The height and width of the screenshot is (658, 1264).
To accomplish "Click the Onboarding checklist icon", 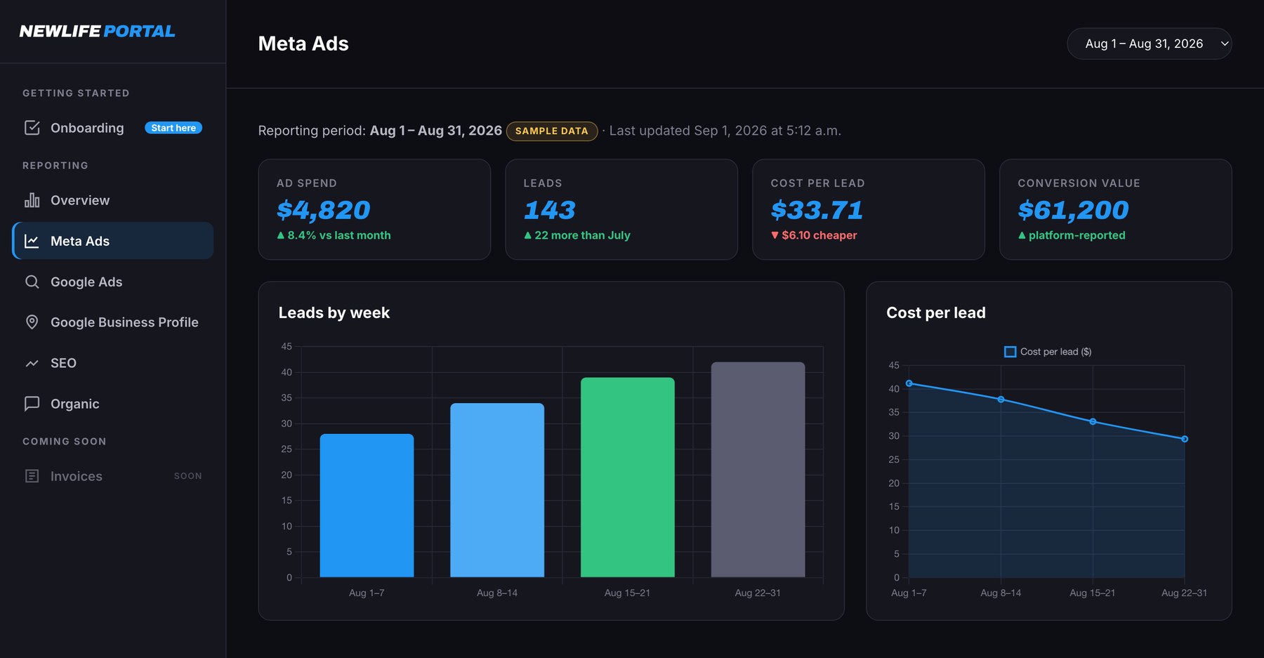I will tap(32, 128).
